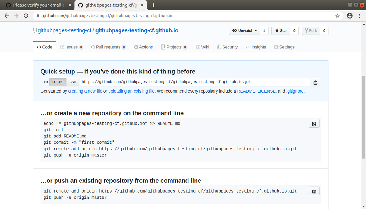Viewport: 366px width, 209px height.
Task: Open the Settings tab
Action: click(x=284, y=47)
